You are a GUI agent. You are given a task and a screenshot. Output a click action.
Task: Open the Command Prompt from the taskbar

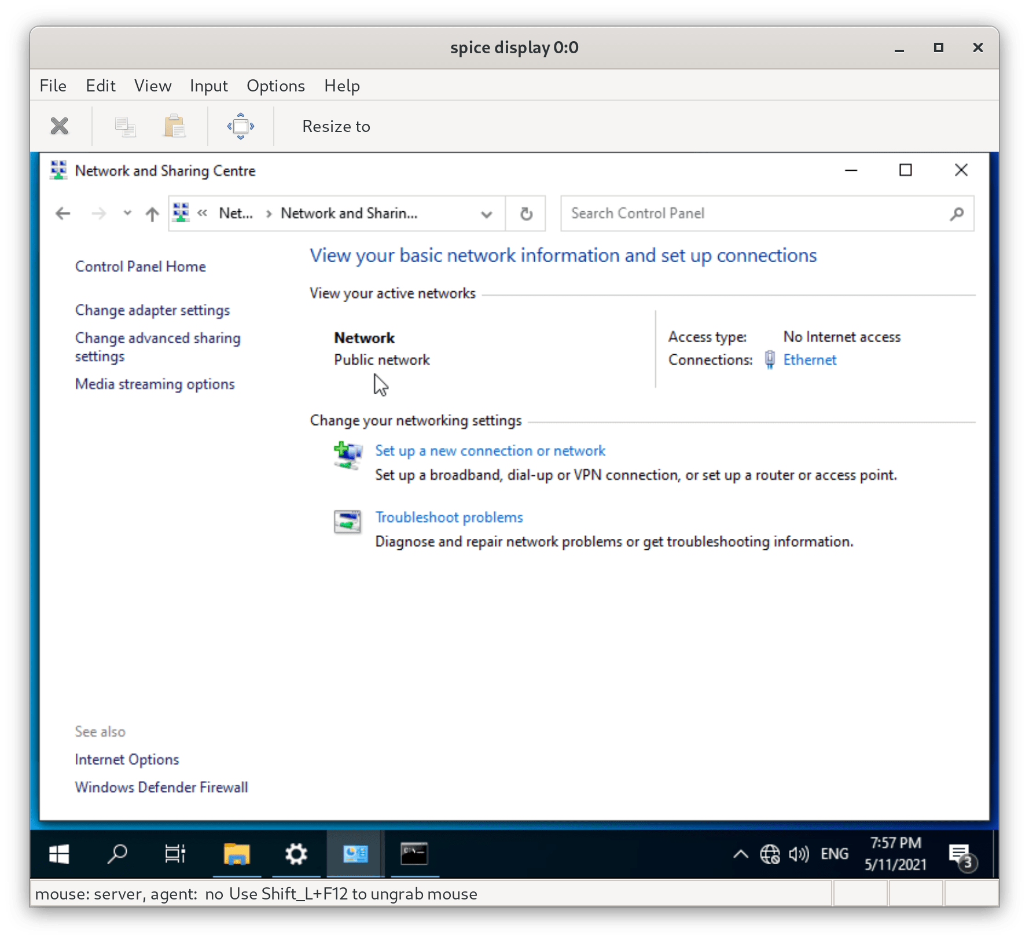tap(414, 854)
